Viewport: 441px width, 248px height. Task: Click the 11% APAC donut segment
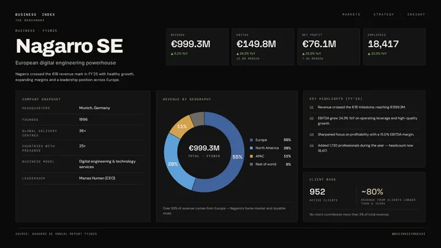(182, 126)
